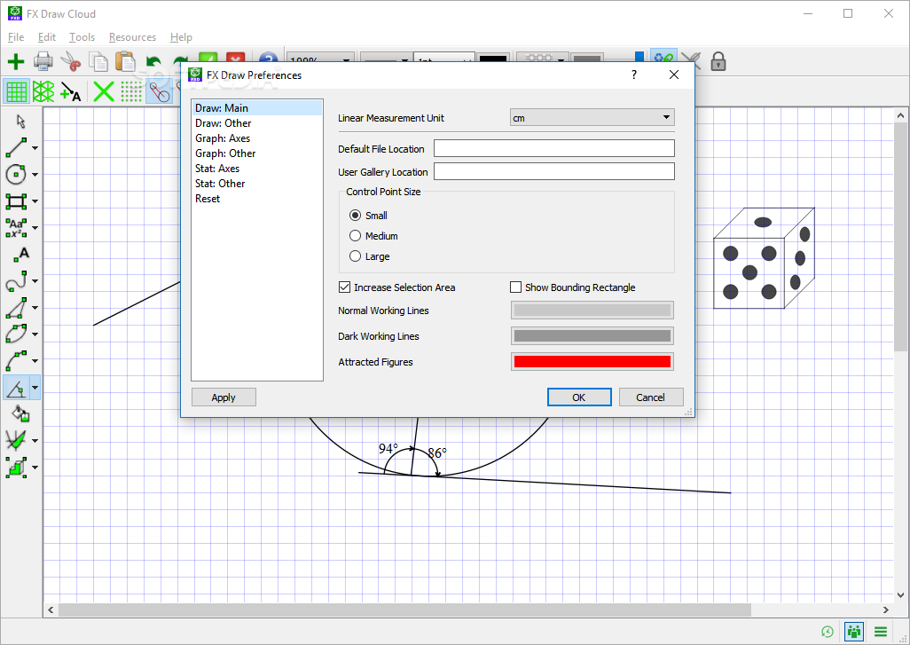910x645 pixels.
Task: Toggle the isometric triangle grid icon
Action: 43,91
